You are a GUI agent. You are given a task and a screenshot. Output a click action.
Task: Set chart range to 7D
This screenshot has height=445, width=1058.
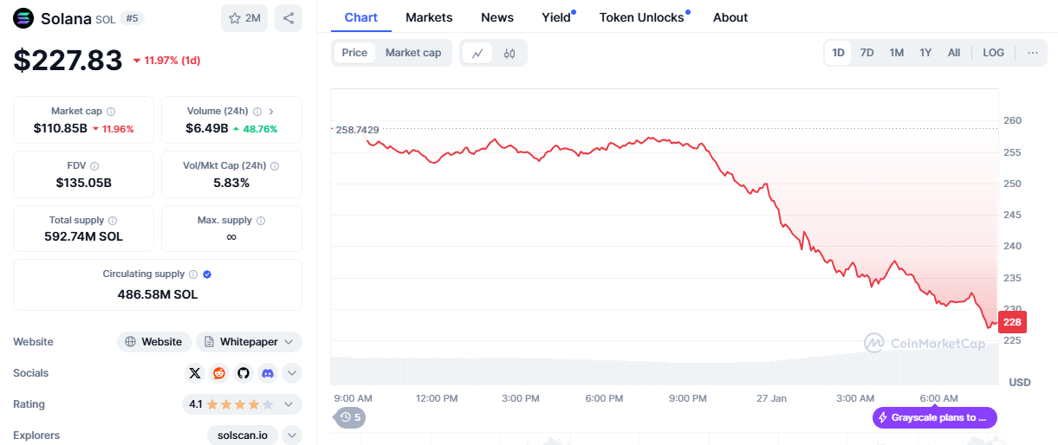[x=867, y=53]
